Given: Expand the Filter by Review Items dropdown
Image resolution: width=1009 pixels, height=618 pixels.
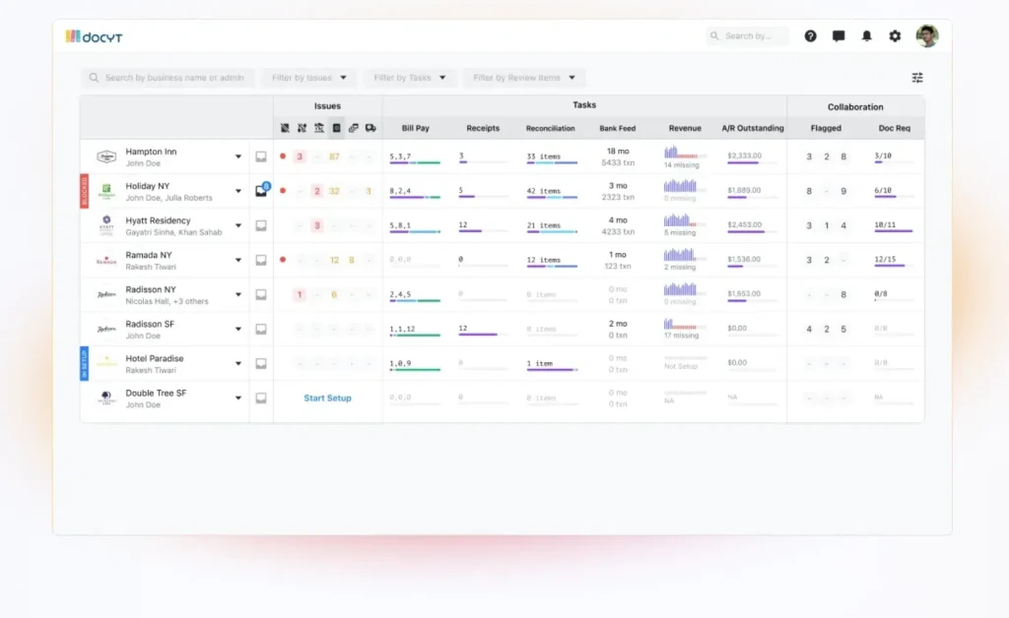Looking at the screenshot, I should 523,78.
